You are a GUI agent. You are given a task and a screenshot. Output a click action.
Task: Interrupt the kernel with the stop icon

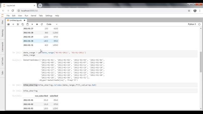click(x=37, y=24)
